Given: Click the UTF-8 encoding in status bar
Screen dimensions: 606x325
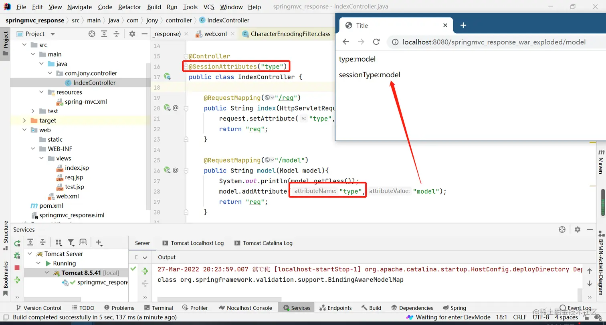Looking at the screenshot, I should point(541,317).
